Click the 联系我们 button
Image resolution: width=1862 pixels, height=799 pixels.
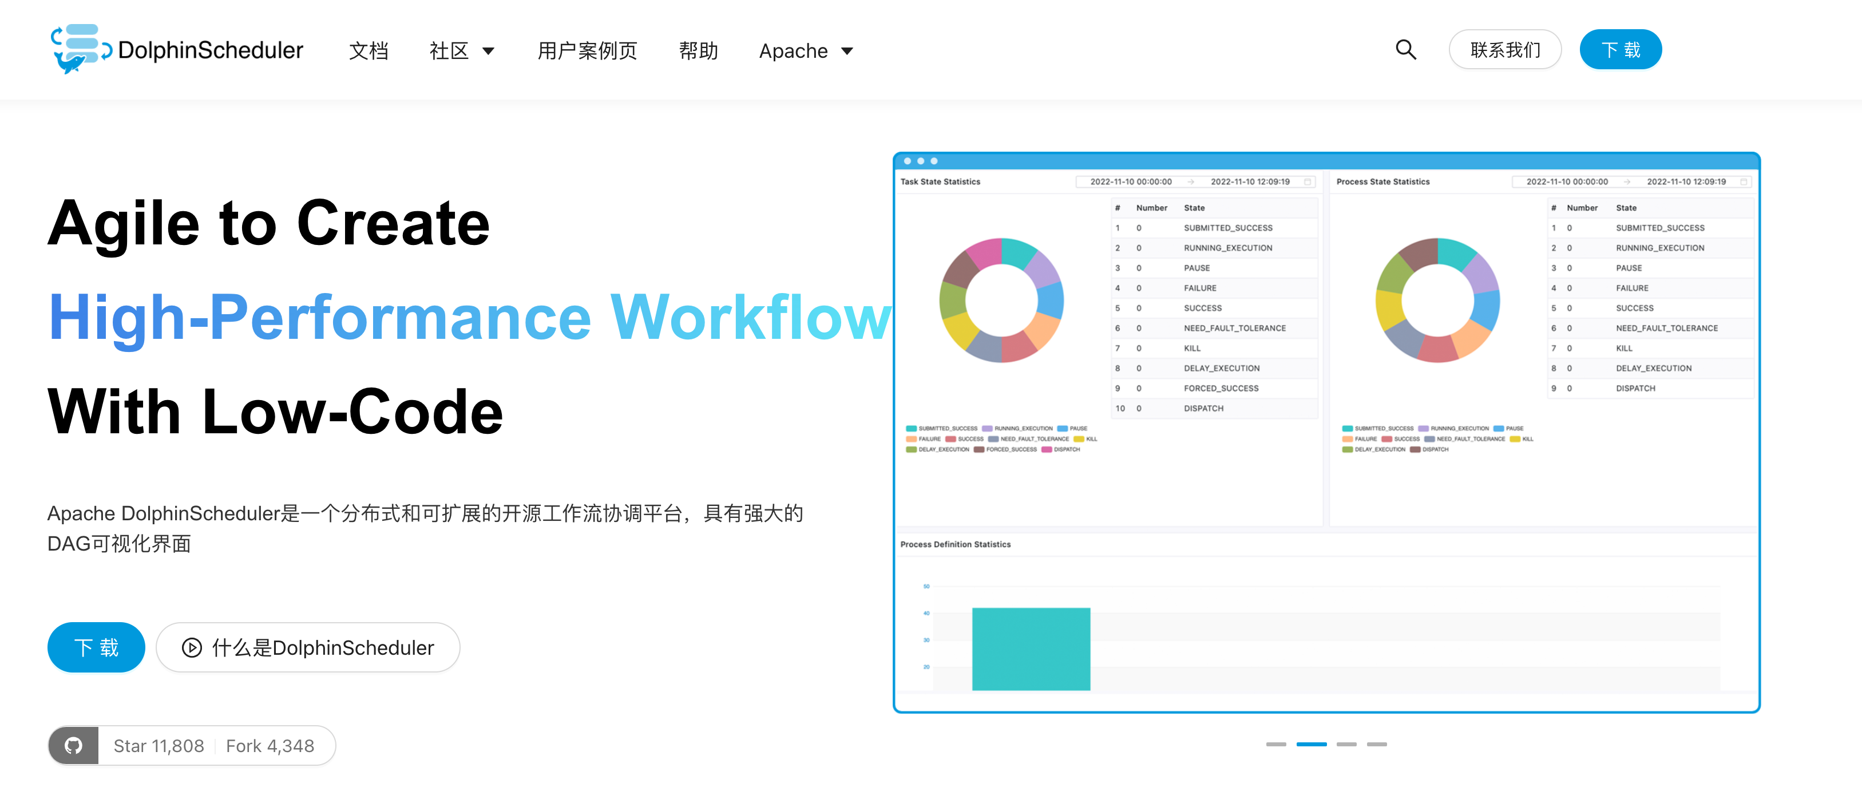click(x=1505, y=49)
